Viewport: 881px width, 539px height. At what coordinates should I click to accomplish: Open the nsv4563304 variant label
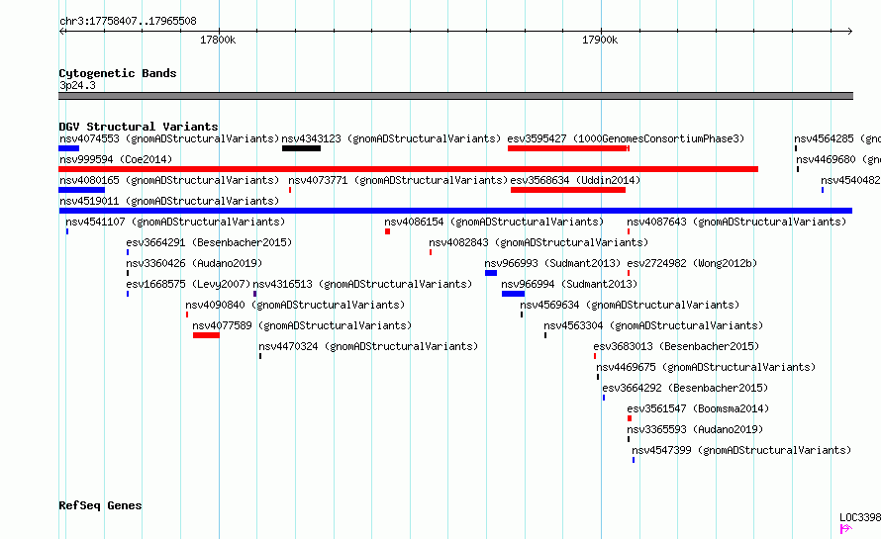pos(653,325)
